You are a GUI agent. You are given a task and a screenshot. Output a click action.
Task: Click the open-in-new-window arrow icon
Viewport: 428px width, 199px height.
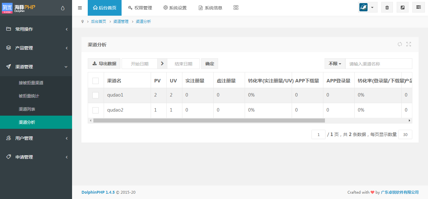tap(402, 8)
